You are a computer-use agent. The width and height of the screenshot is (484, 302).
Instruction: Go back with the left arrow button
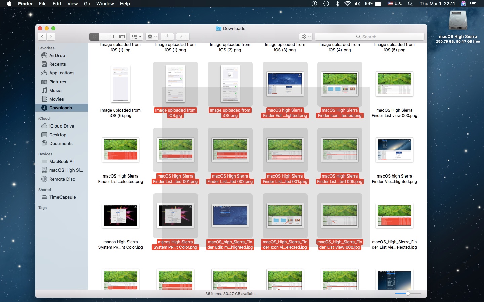(42, 37)
